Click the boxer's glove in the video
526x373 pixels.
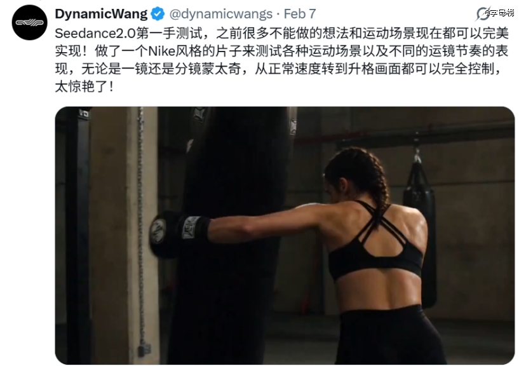(179, 233)
